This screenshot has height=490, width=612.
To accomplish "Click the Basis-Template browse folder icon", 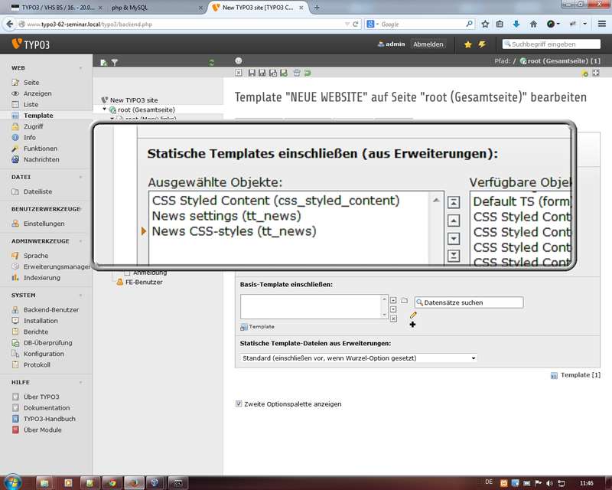I will pos(405,300).
